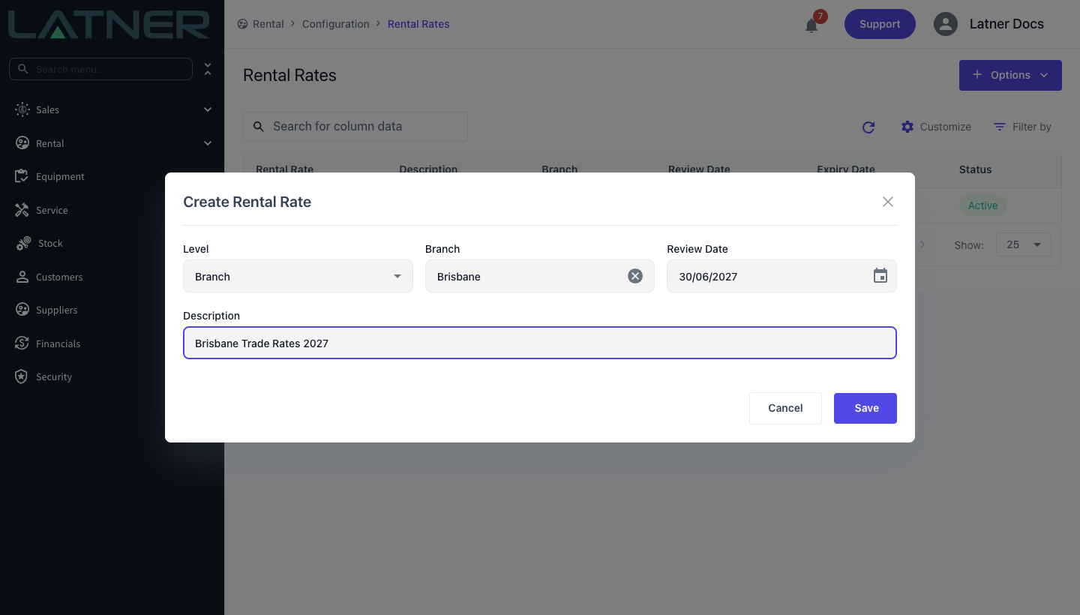Click the Support button

click(880, 24)
